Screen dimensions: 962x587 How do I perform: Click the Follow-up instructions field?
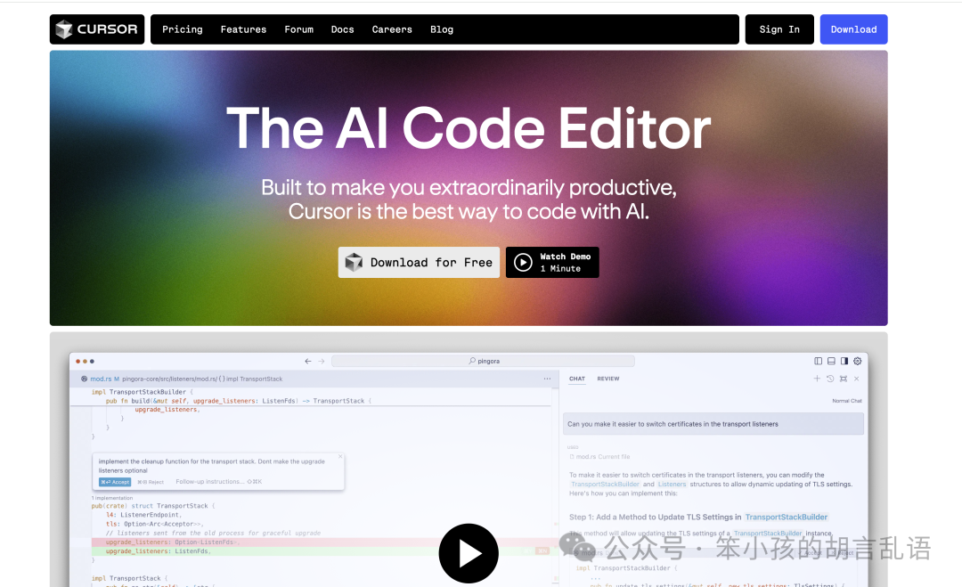218,482
